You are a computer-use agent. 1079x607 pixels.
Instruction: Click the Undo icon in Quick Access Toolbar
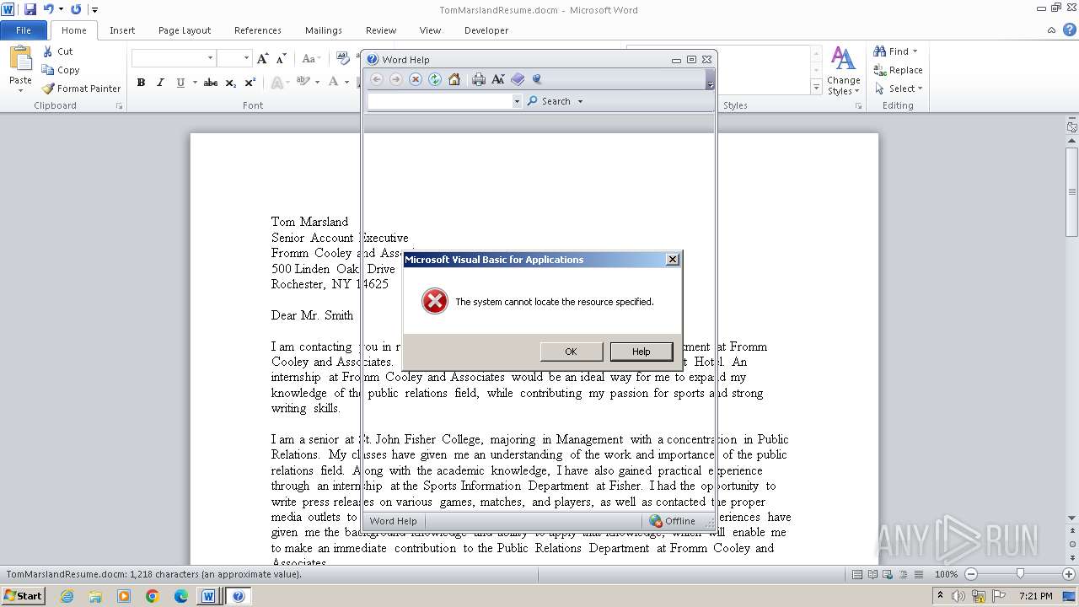[49, 9]
